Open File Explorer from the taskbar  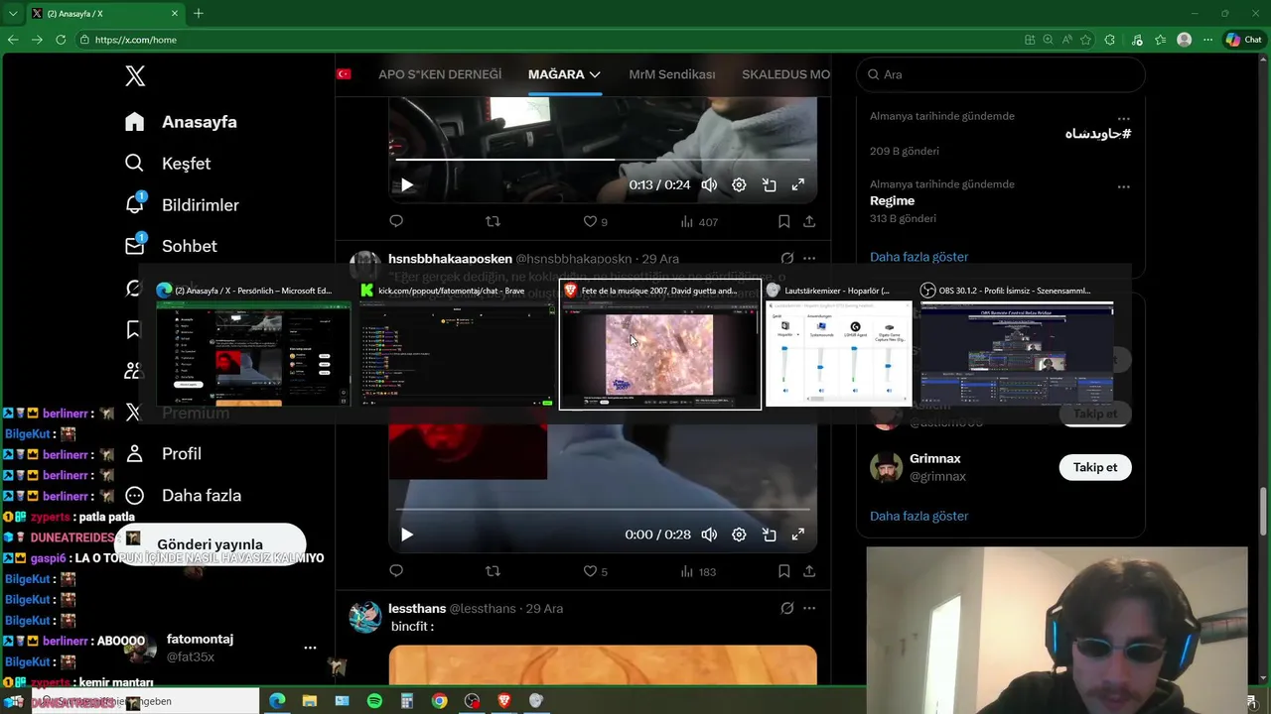tap(309, 700)
